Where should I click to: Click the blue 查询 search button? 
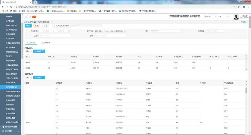click(x=28, y=26)
